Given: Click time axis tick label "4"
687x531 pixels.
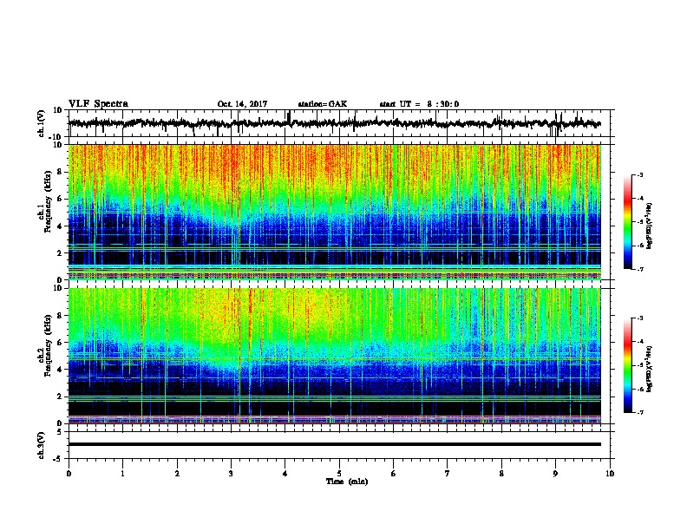Looking at the screenshot, I should tap(285, 473).
